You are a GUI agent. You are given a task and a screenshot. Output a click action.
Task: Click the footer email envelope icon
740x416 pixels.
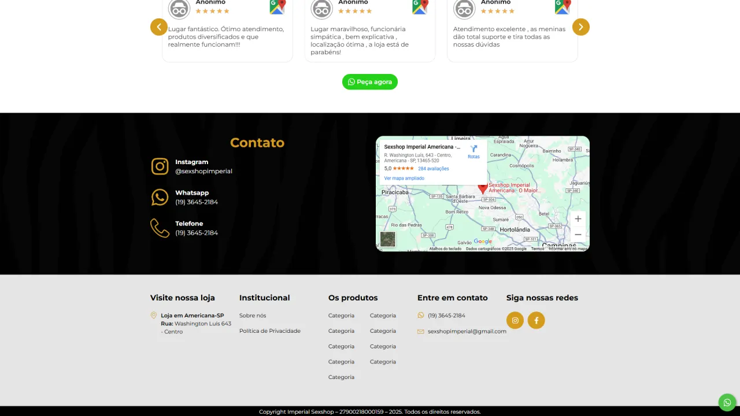(x=421, y=332)
